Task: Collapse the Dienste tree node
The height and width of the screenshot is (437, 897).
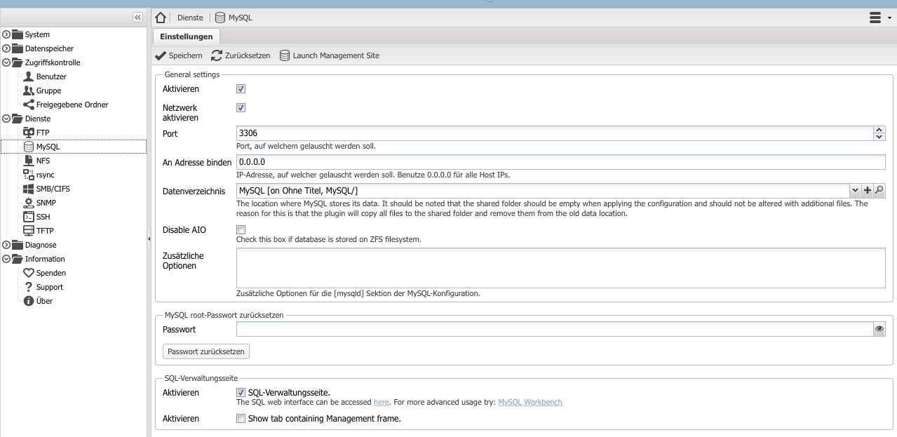Action: 7,119
